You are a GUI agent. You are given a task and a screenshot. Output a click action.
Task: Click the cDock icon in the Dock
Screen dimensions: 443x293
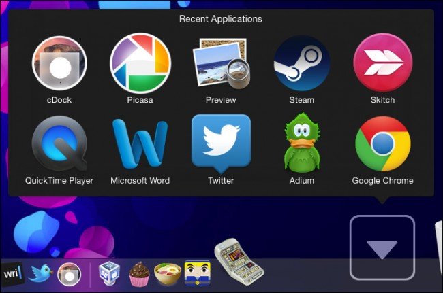point(70,274)
